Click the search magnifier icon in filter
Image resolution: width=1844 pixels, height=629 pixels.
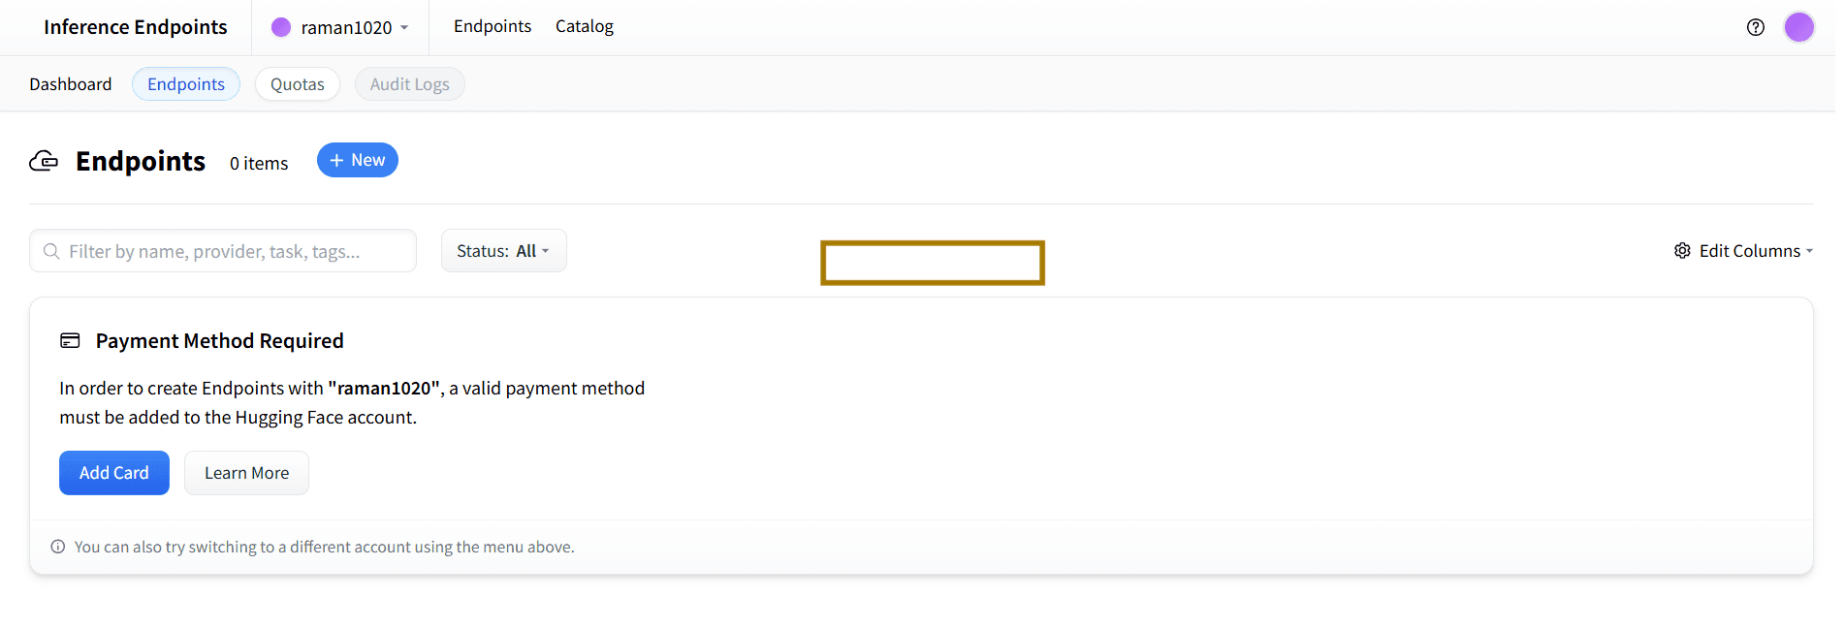tap(51, 252)
